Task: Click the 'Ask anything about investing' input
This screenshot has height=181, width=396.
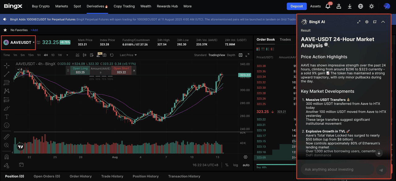Action: coord(337,169)
